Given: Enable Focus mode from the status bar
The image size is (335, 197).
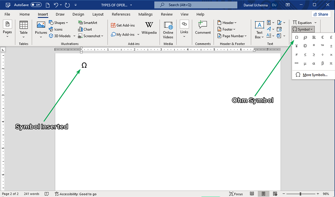Looking at the screenshot, I should pyautogui.click(x=236, y=194).
